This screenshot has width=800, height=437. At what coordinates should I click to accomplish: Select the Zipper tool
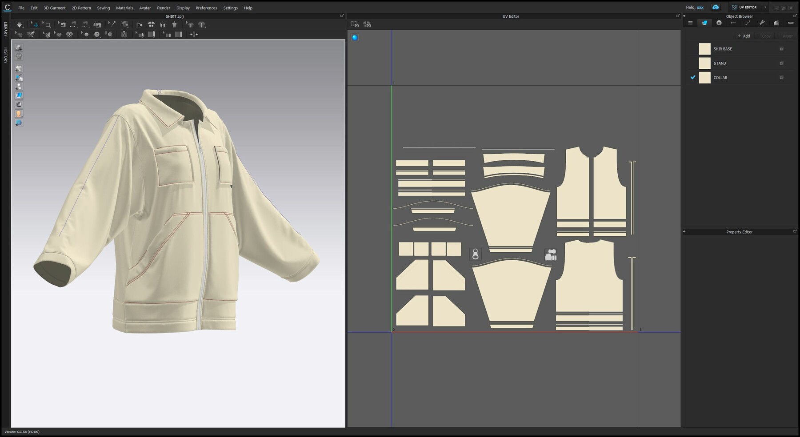(124, 35)
